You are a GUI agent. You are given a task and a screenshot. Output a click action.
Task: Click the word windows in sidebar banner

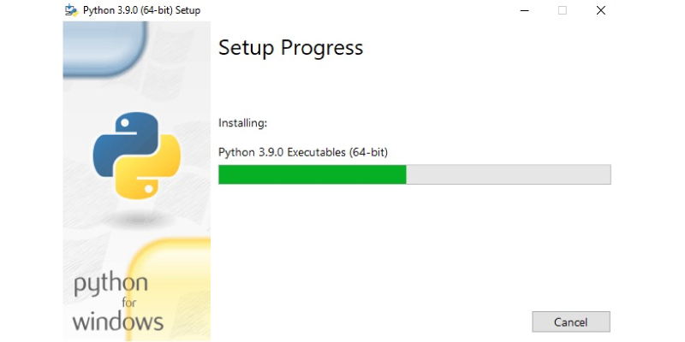click(118, 321)
